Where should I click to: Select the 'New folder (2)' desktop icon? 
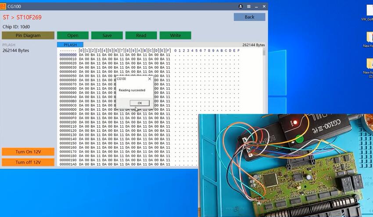pyautogui.click(x=369, y=66)
